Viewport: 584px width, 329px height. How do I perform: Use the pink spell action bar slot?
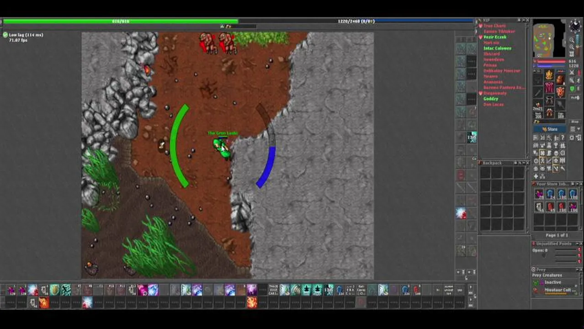142,290
